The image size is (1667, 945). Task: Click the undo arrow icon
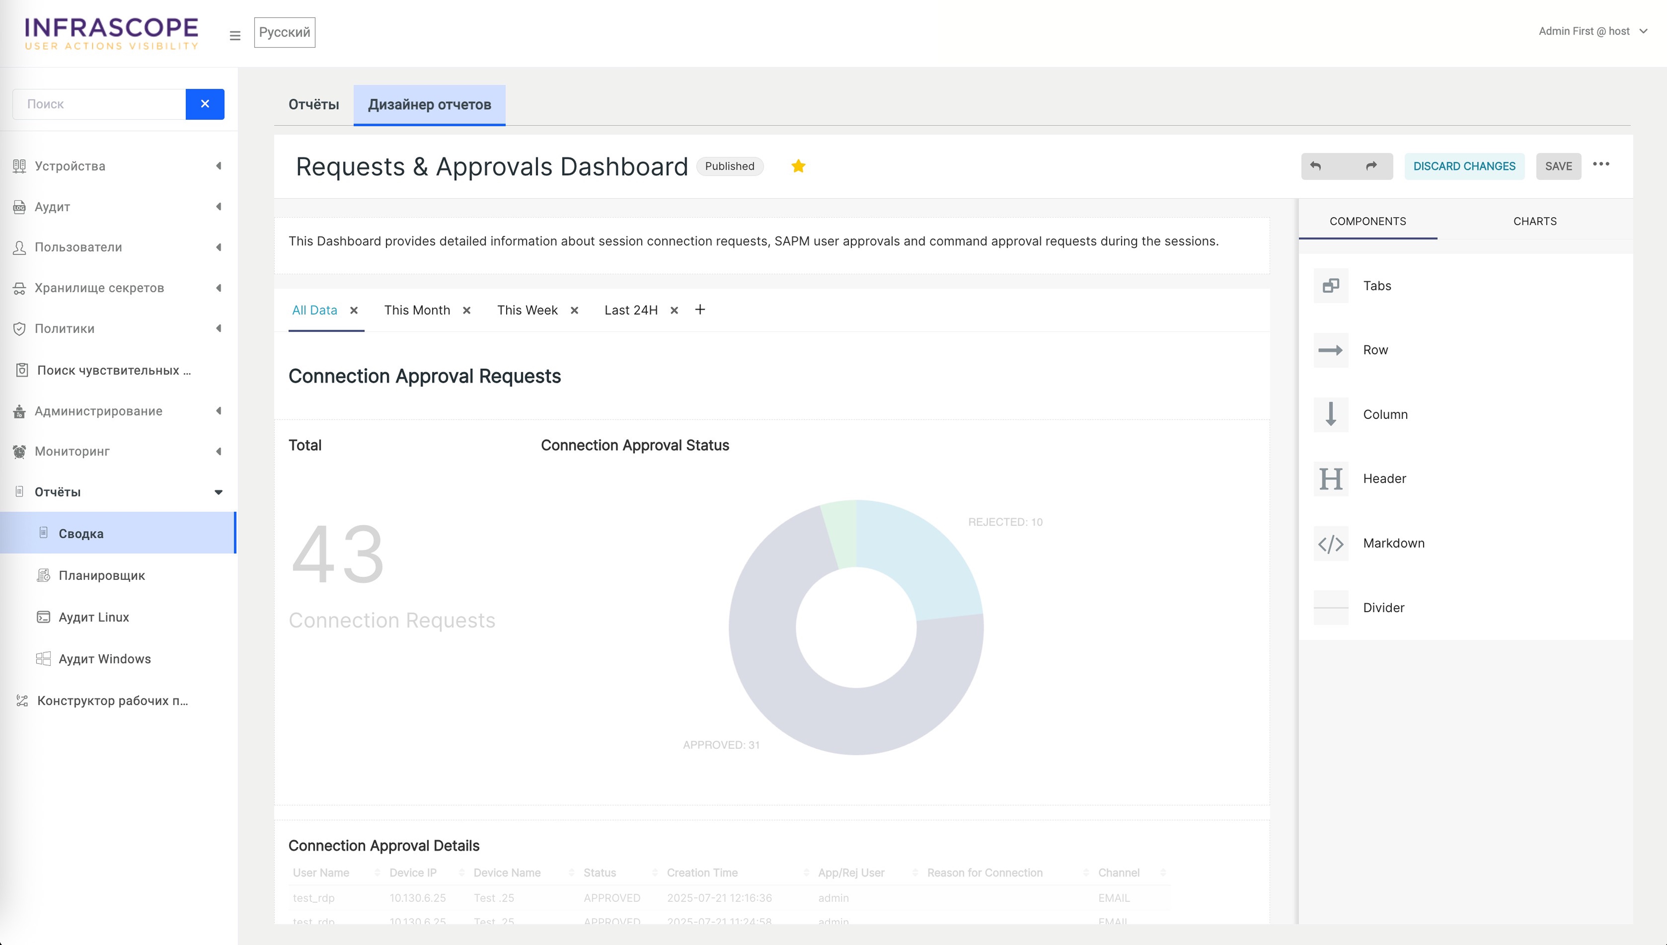click(x=1315, y=166)
